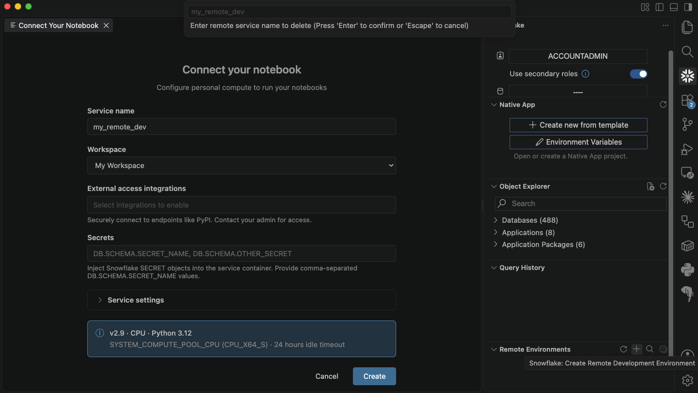Refresh the Object Explorer section
Screen dimensions: 698x393
click(663, 186)
